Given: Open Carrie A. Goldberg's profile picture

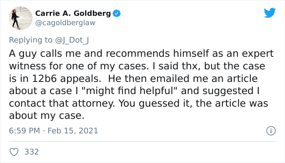Looking at the screenshot, I should 20,18.
